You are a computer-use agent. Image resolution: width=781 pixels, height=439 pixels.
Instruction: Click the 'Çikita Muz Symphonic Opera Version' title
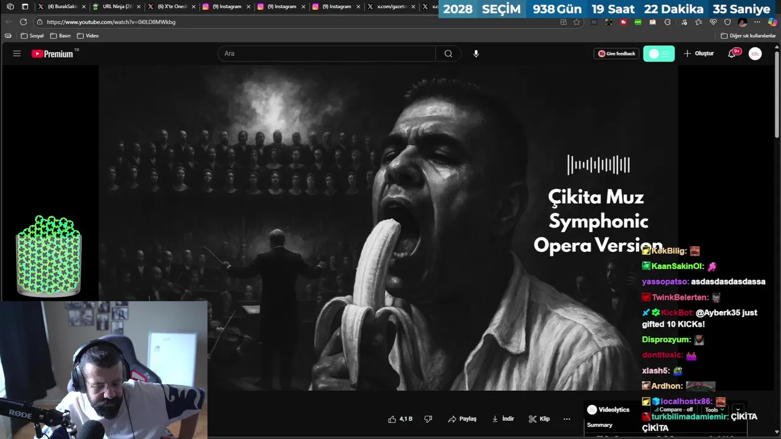click(598, 221)
